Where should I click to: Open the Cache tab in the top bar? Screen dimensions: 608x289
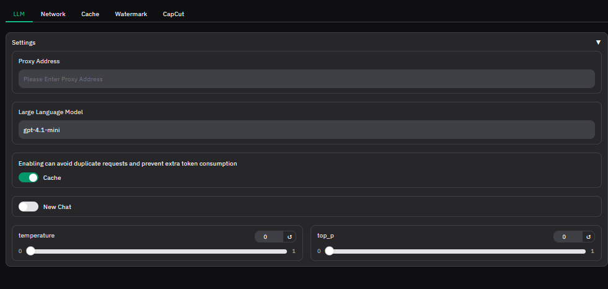pos(90,14)
